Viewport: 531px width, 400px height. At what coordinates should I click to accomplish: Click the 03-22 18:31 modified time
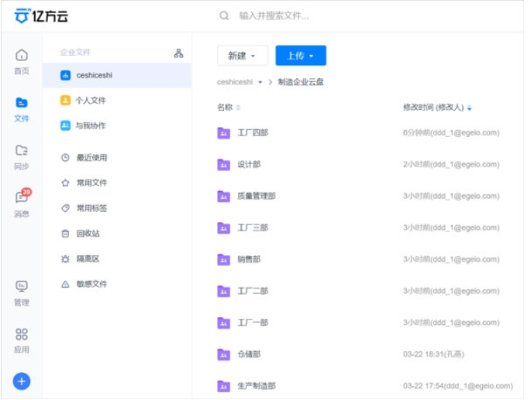433,354
